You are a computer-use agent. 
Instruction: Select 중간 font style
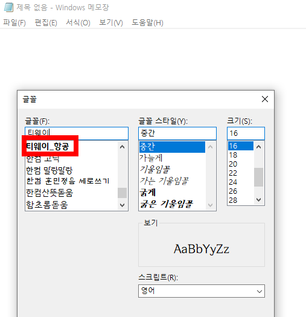(172, 147)
